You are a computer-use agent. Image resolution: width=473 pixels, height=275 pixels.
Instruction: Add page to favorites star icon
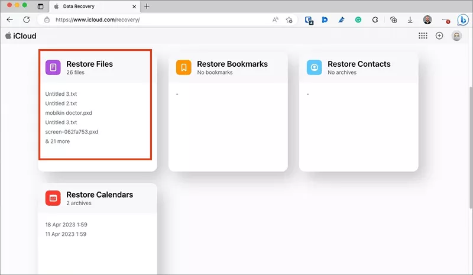pyautogui.click(x=289, y=20)
